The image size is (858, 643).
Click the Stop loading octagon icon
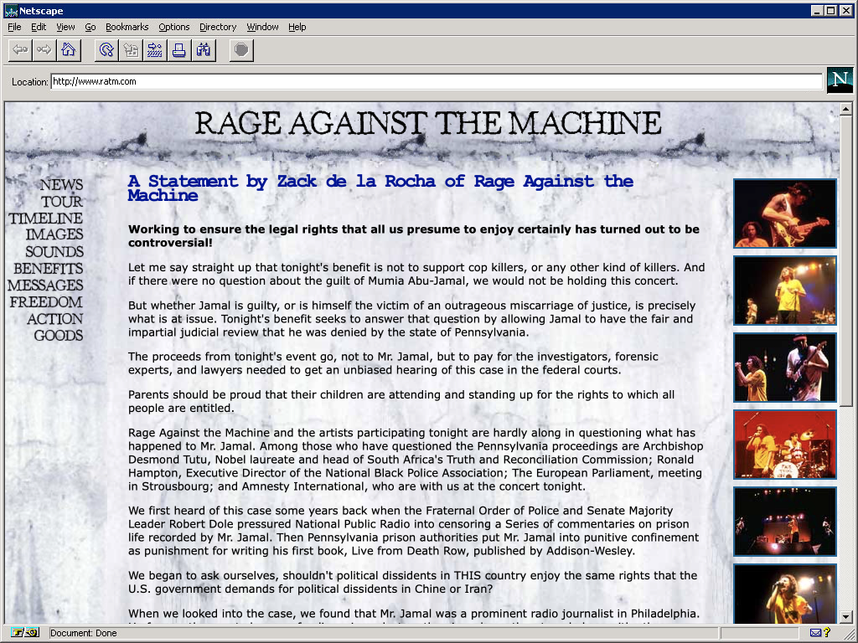(x=240, y=50)
